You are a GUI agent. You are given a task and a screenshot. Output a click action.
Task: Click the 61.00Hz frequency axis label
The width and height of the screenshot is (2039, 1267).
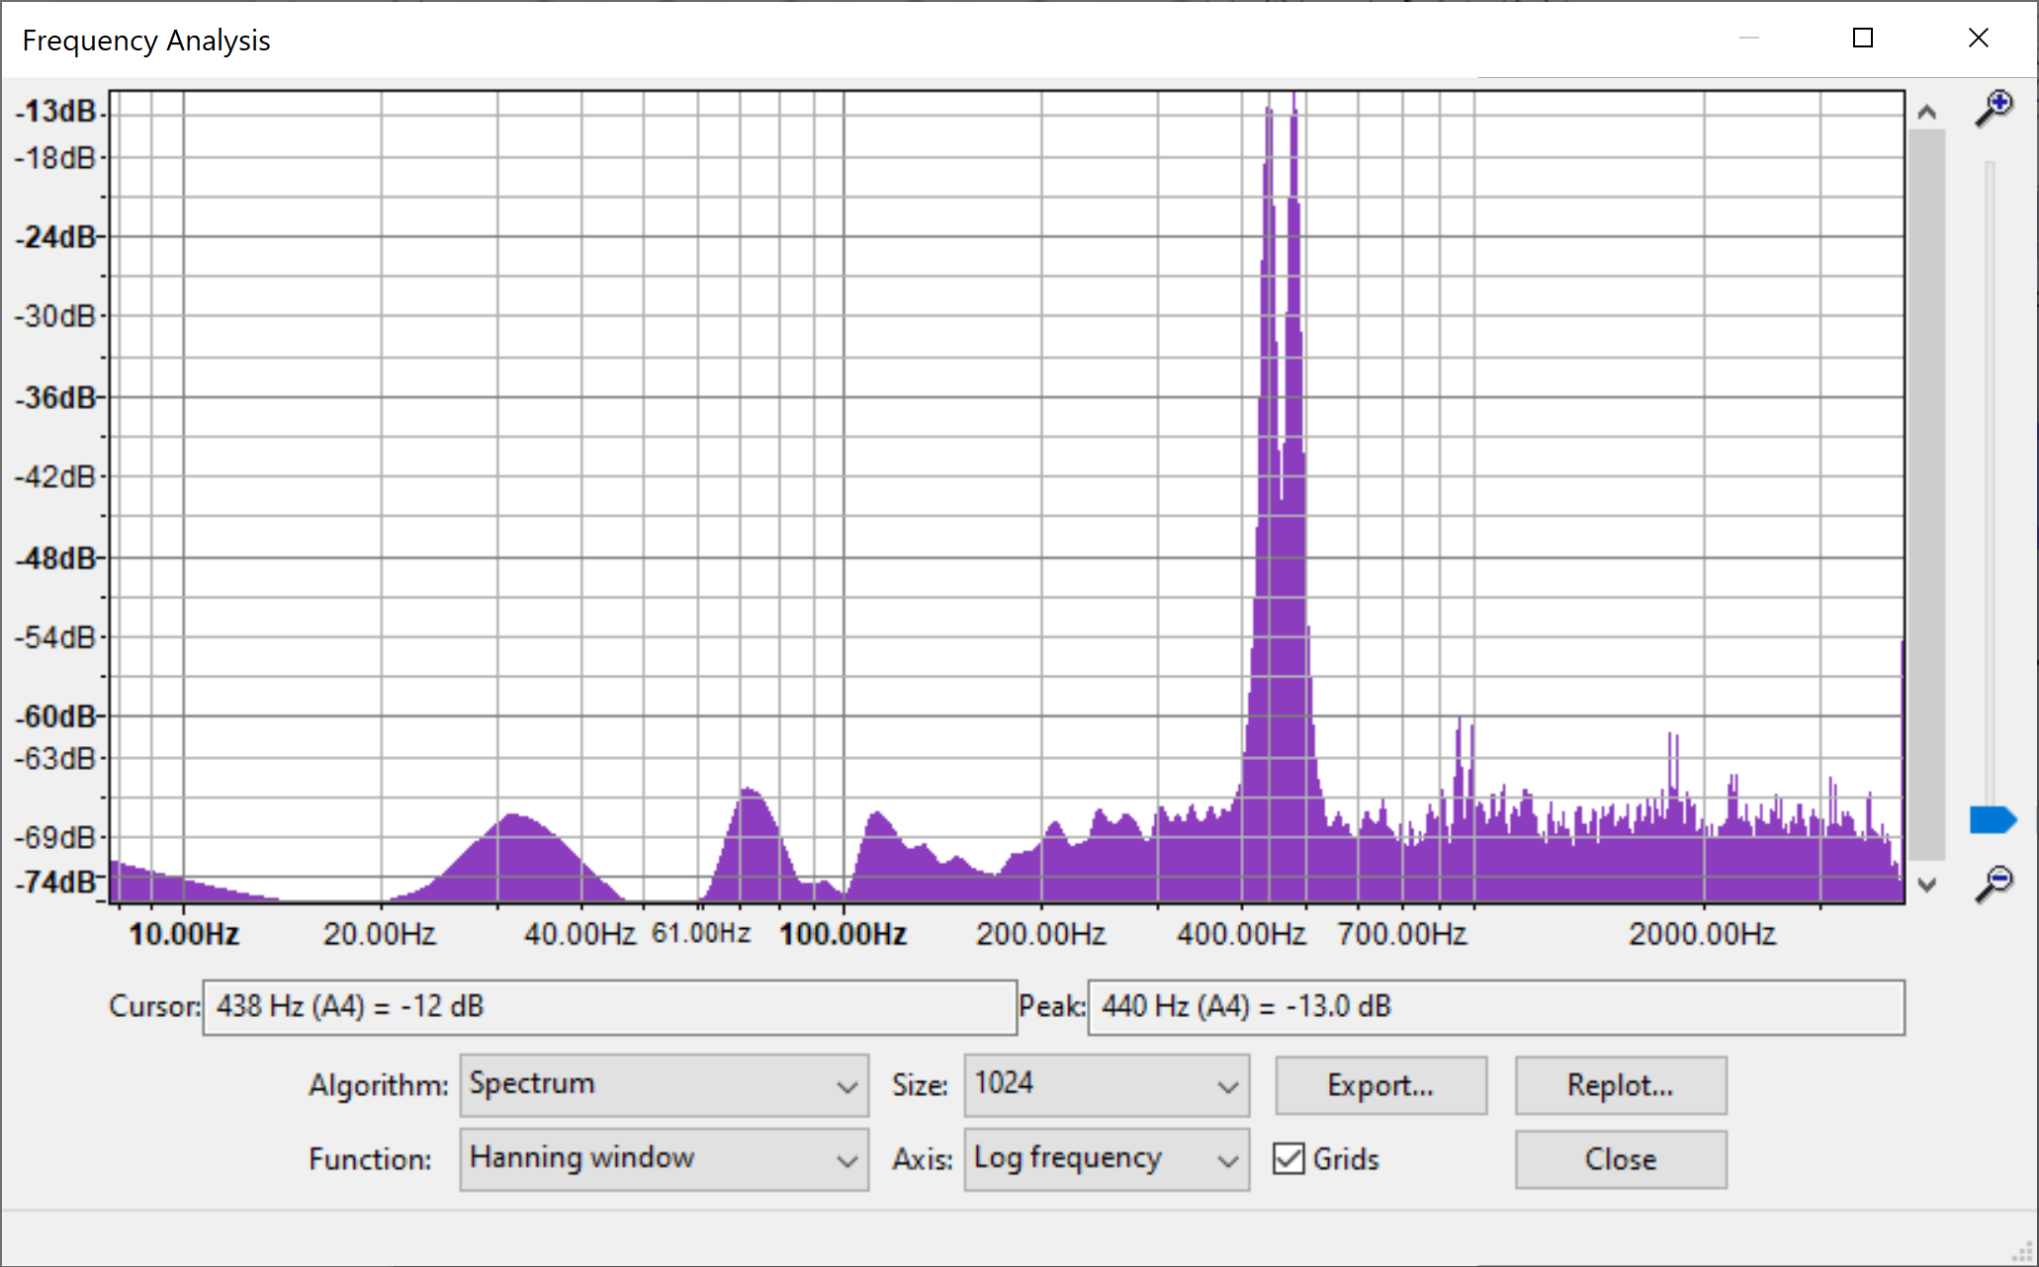click(701, 934)
